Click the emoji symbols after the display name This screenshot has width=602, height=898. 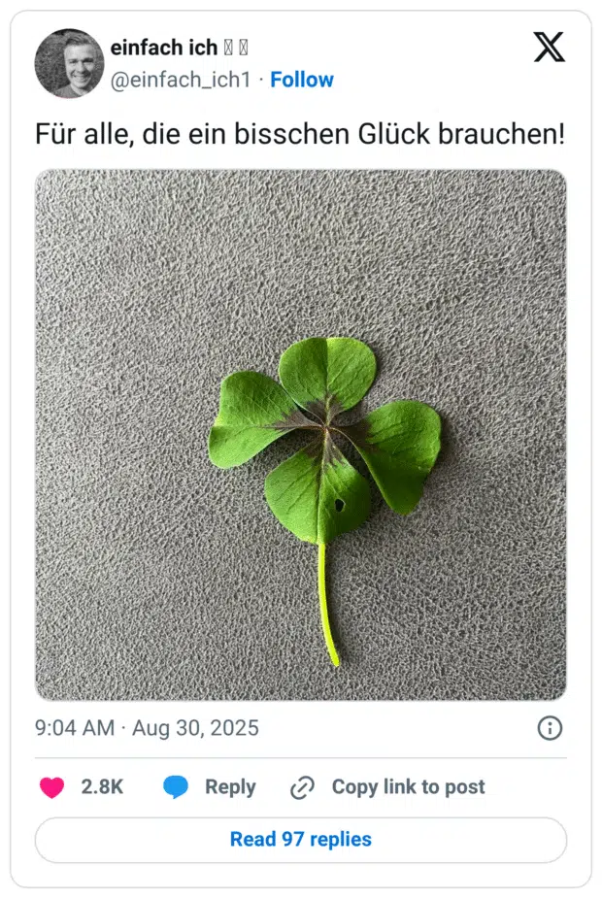tap(235, 49)
